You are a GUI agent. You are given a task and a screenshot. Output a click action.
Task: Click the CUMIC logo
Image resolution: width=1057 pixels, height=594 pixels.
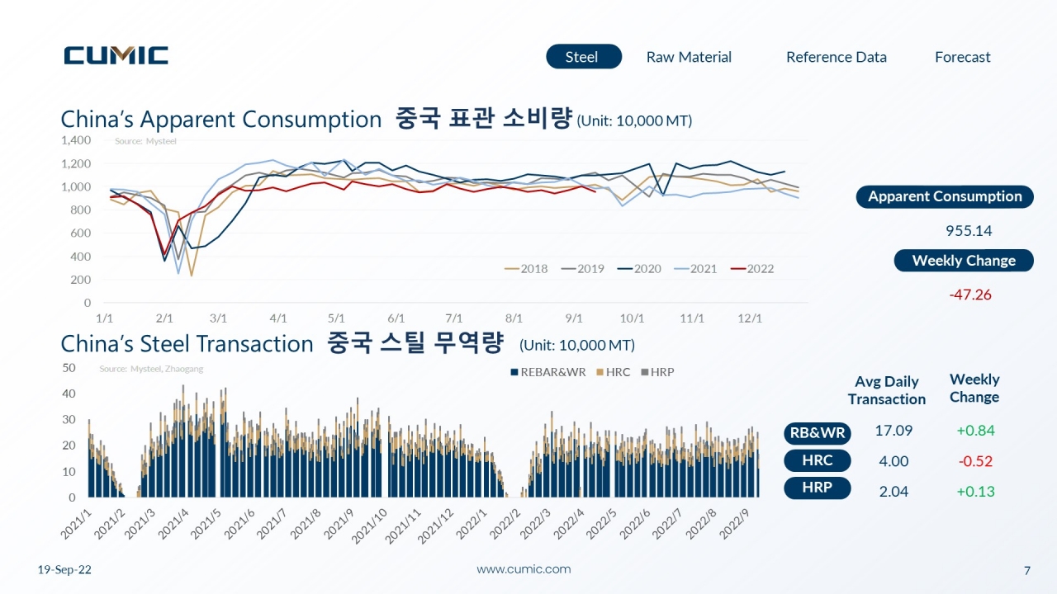pos(116,55)
